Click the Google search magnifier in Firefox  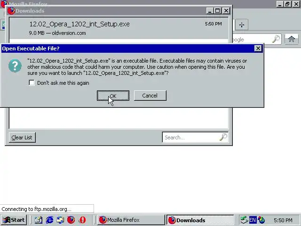276,39
